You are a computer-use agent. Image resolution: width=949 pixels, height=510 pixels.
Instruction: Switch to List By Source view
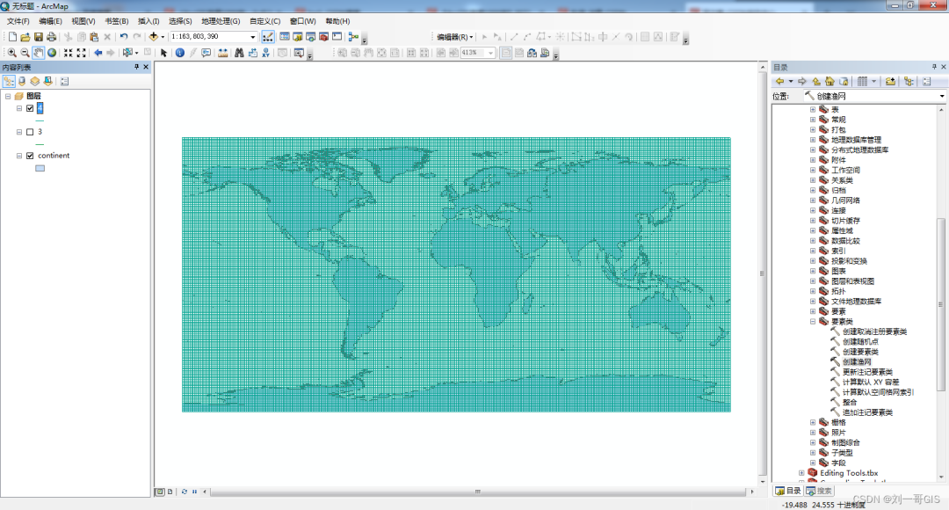pyautogui.click(x=22, y=81)
